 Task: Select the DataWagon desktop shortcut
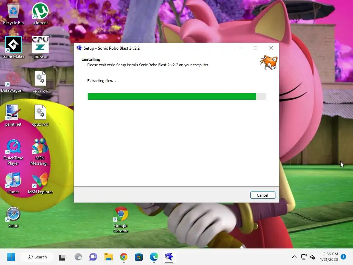[x=13, y=81]
